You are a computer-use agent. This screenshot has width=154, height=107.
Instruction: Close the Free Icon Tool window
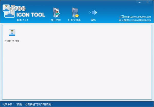tap(148, 2)
